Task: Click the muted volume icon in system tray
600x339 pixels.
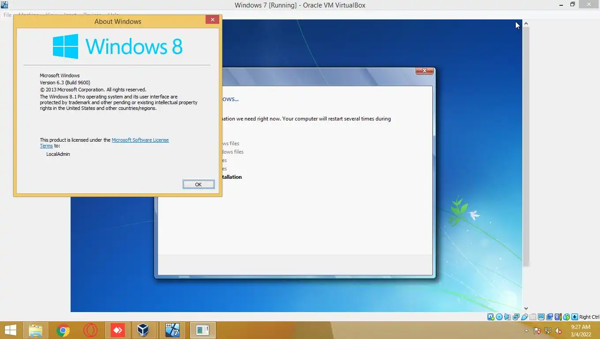Action: 558,331
